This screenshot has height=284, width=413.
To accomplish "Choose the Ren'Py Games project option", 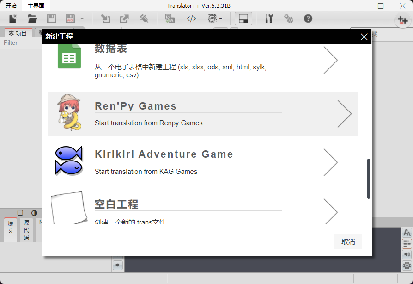I will tap(203, 114).
